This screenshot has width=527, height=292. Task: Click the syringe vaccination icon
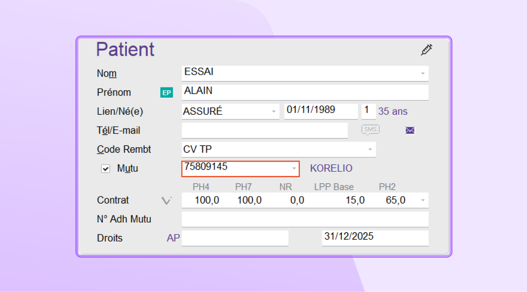pos(426,50)
